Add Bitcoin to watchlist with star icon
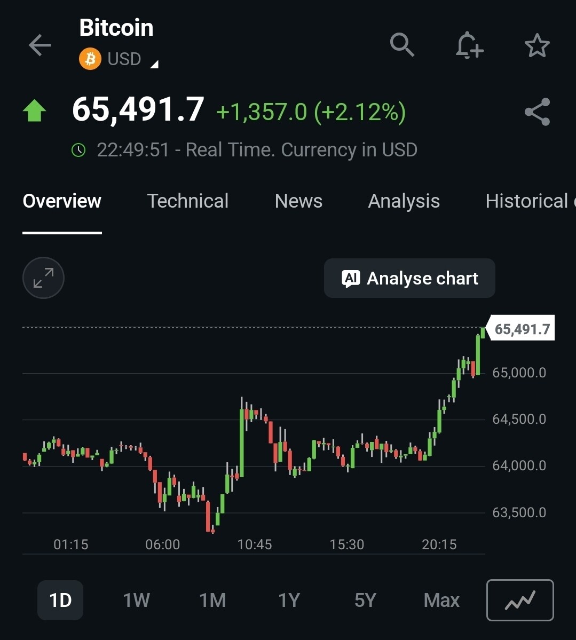The height and width of the screenshot is (640, 576). [x=537, y=45]
